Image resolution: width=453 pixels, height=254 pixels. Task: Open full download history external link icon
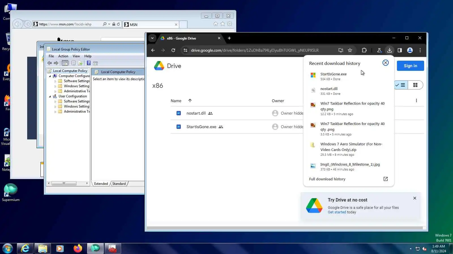point(385,179)
